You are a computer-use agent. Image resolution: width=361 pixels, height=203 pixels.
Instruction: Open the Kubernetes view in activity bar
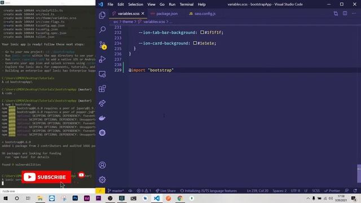[x=102, y=133]
